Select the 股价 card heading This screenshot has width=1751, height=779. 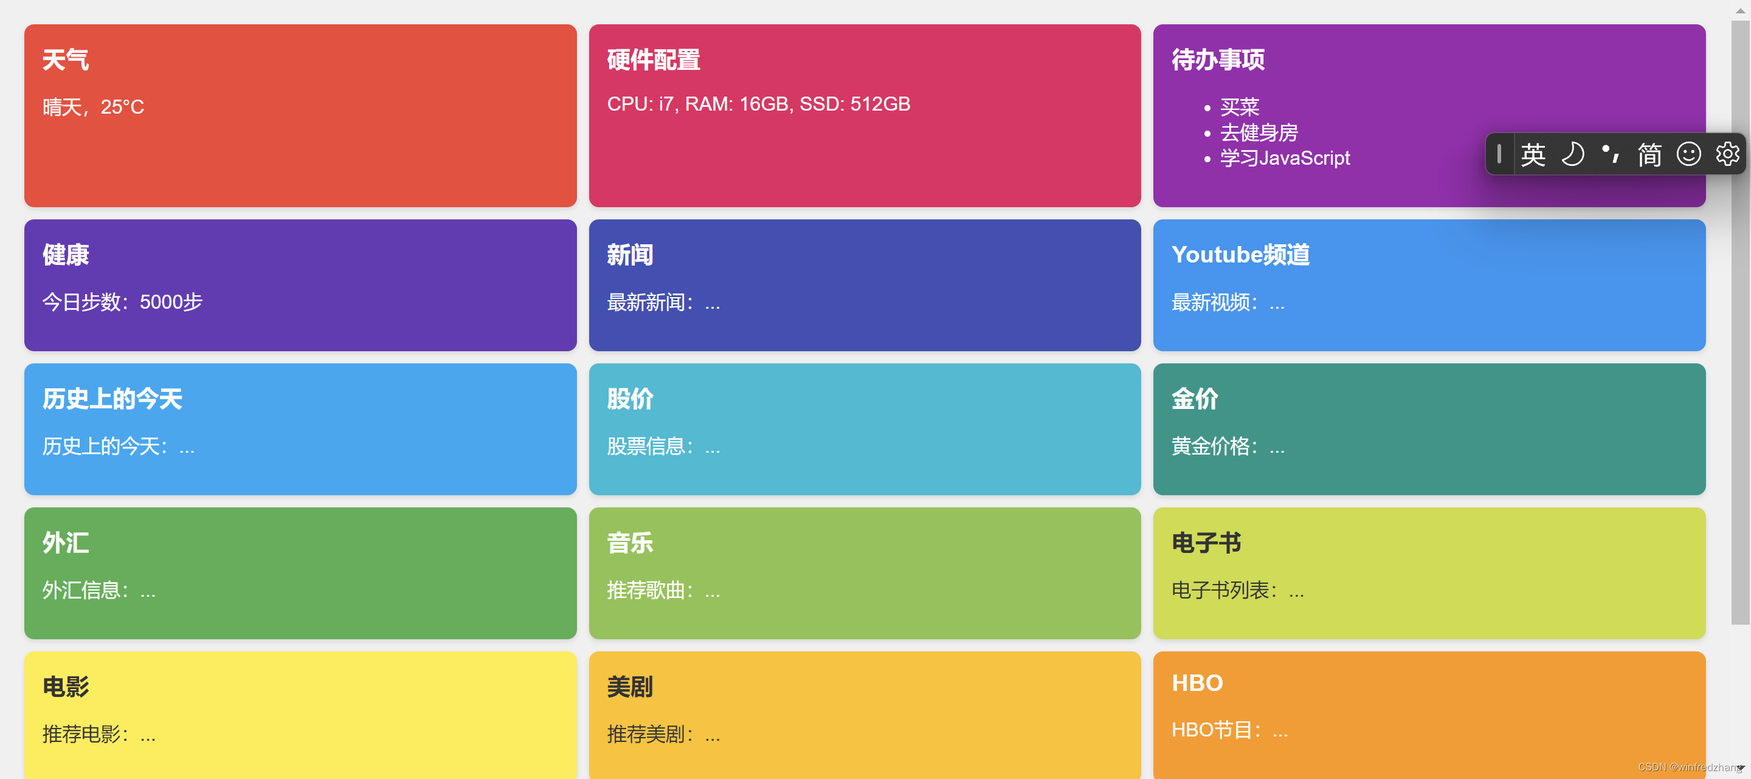tap(629, 399)
